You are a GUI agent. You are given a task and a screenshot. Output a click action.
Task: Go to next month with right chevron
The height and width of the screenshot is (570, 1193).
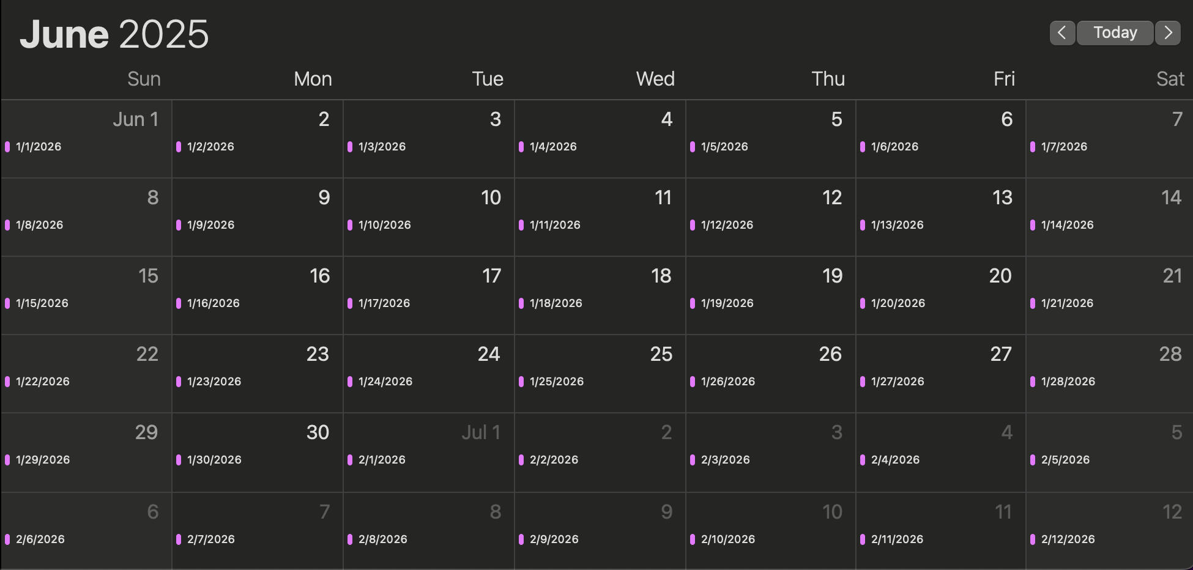click(1168, 32)
